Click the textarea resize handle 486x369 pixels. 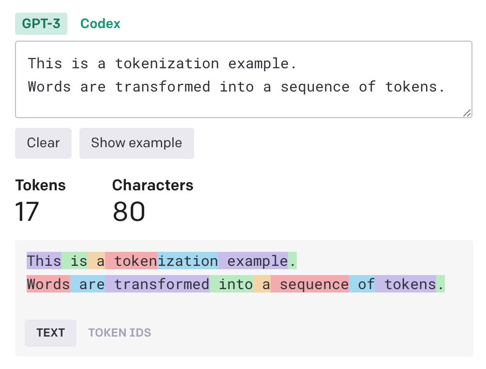pyautogui.click(x=467, y=113)
